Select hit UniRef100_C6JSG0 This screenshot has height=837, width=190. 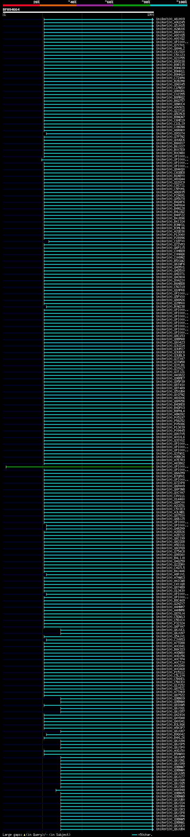click(170, 52)
